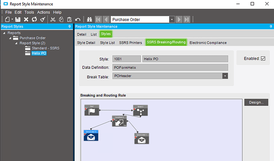The width and height of the screenshot is (274, 161).
Task: Undo changes with the undo arrow icon
Action: (78, 19)
